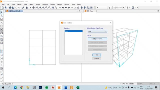Image resolution: width=160 pixels, height=90 pixels.
Task: Click the Select All grid icon
Action: 2,43
